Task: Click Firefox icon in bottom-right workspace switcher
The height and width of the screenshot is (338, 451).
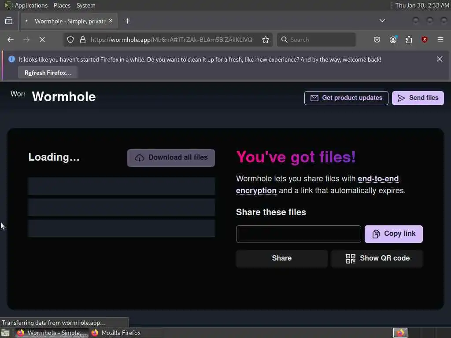Action: [400, 333]
